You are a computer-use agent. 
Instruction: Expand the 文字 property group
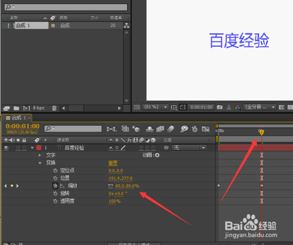[40, 155]
